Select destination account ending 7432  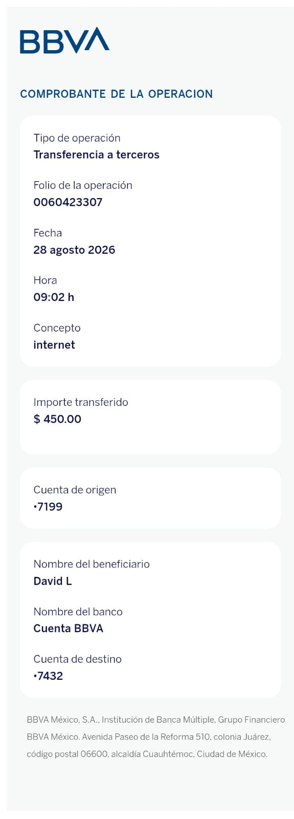pos(48,676)
